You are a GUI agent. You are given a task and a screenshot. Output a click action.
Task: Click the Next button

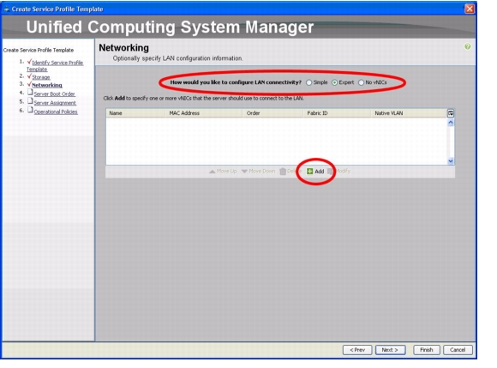(x=390, y=350)
